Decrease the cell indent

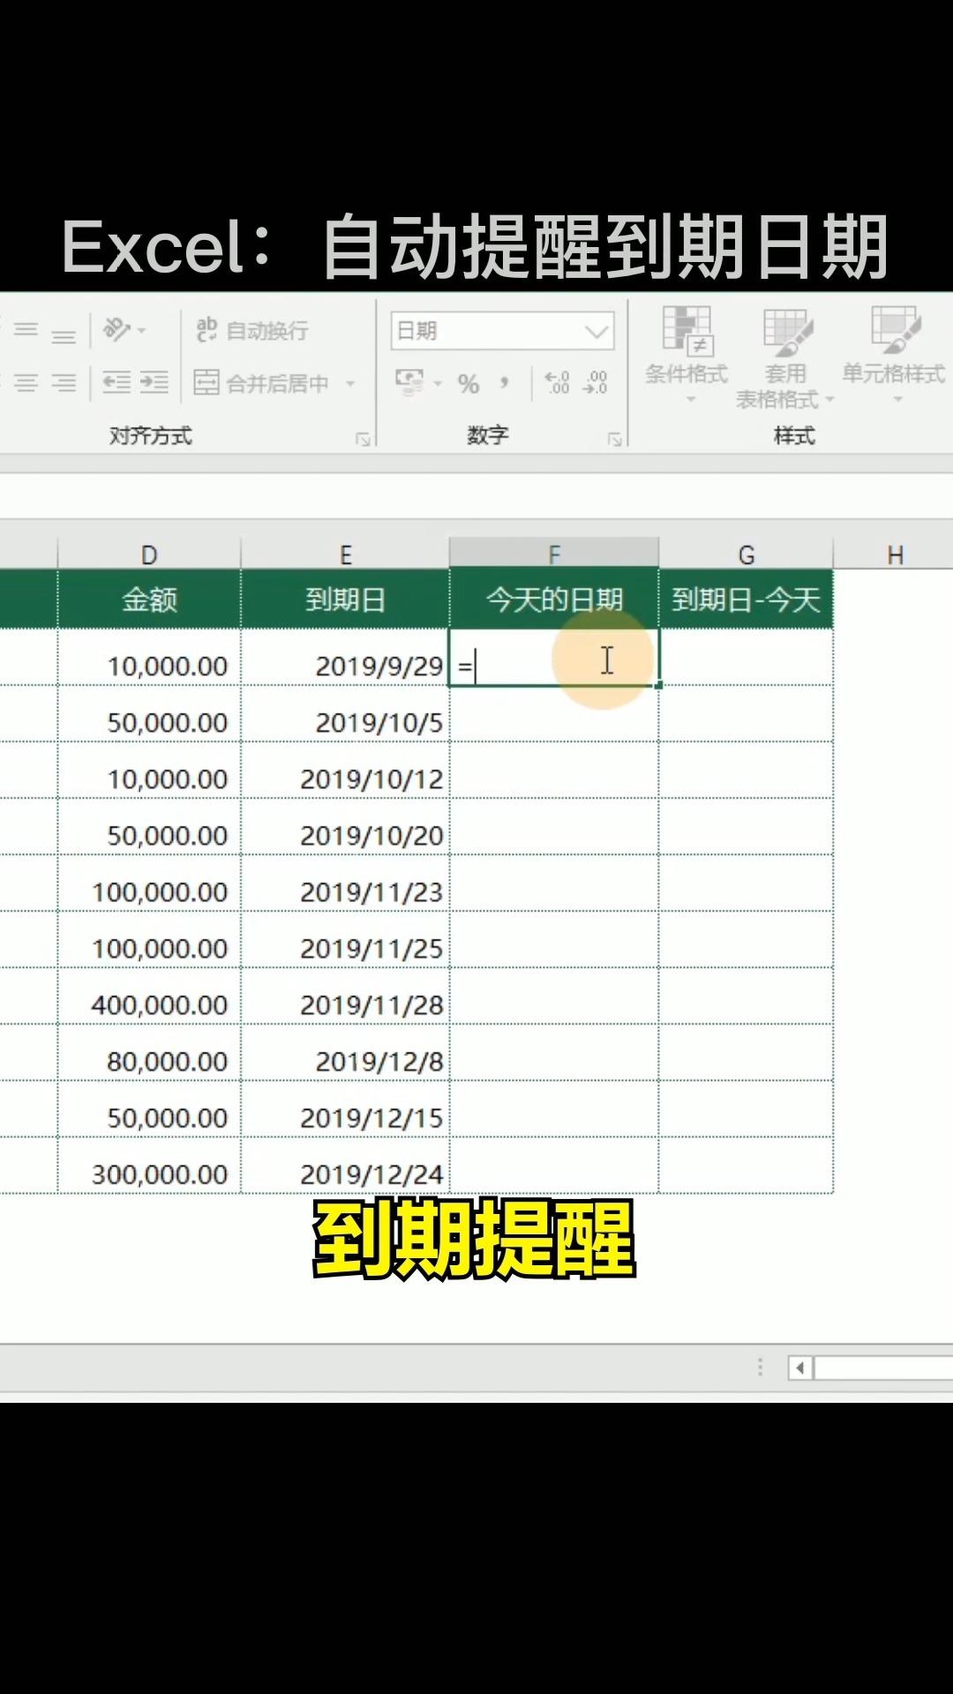point(116,382)
